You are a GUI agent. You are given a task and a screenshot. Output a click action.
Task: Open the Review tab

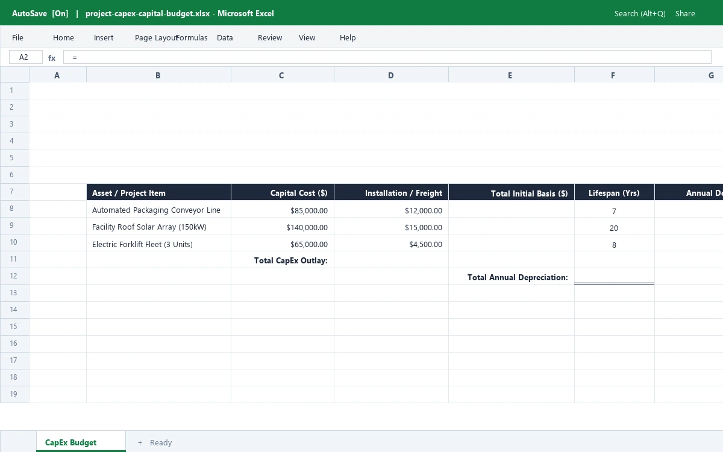coord(270,37)
